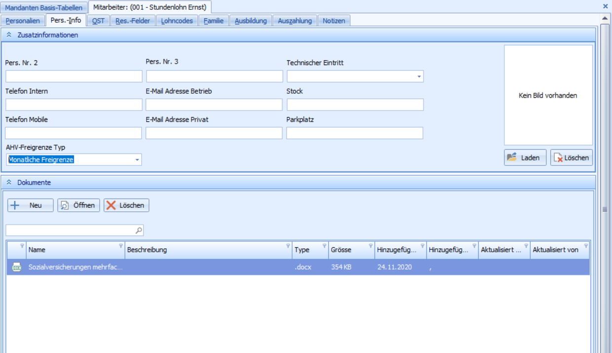Open the Familie tab
The image size is (612, 353).
(x=214, y=21)
